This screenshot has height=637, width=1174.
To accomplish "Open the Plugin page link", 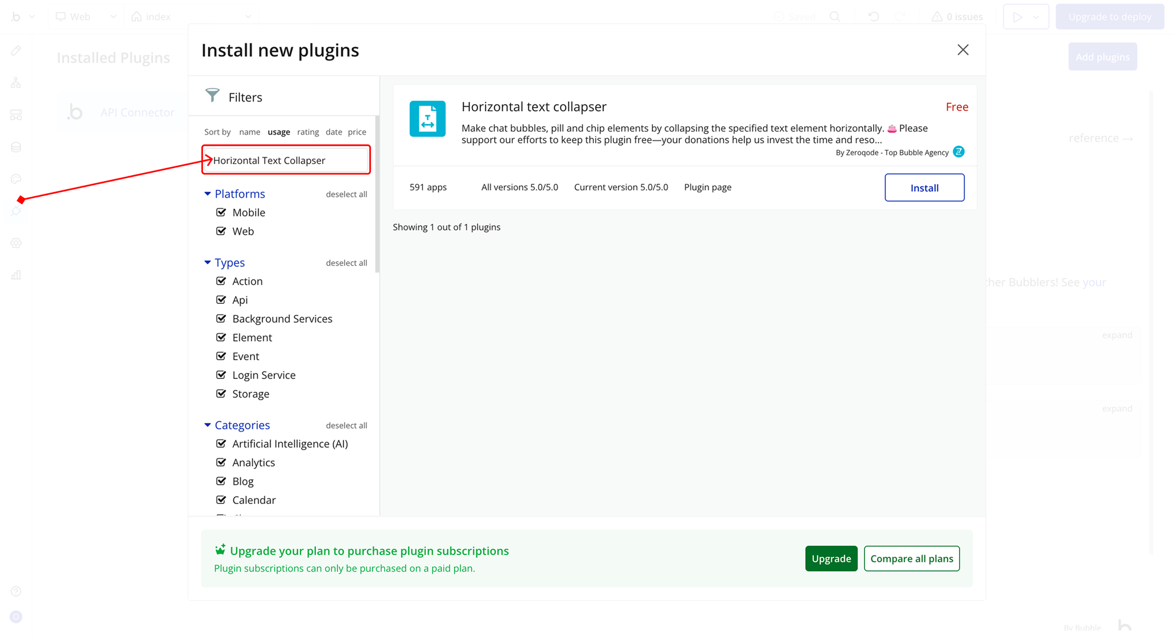I will click(707, 187).
